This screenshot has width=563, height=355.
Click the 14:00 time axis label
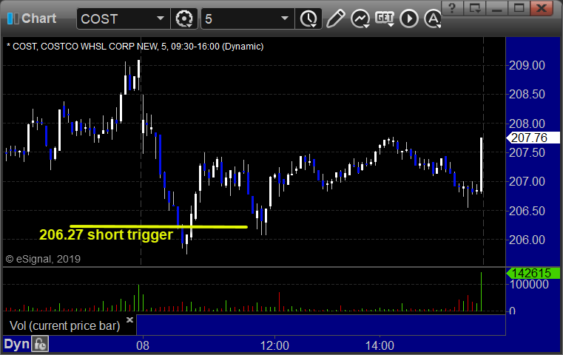[x=380, y=345]
